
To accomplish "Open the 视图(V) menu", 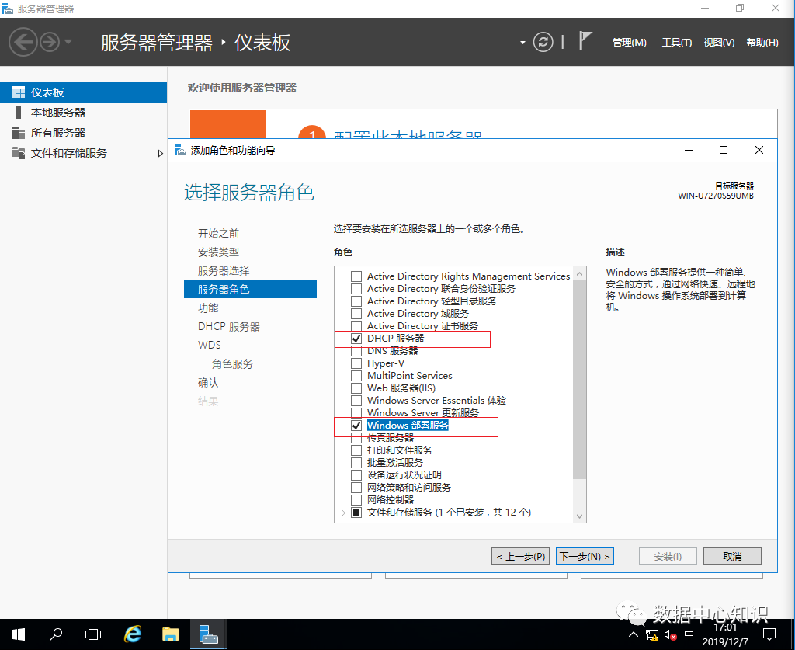I will pos(719,43).
